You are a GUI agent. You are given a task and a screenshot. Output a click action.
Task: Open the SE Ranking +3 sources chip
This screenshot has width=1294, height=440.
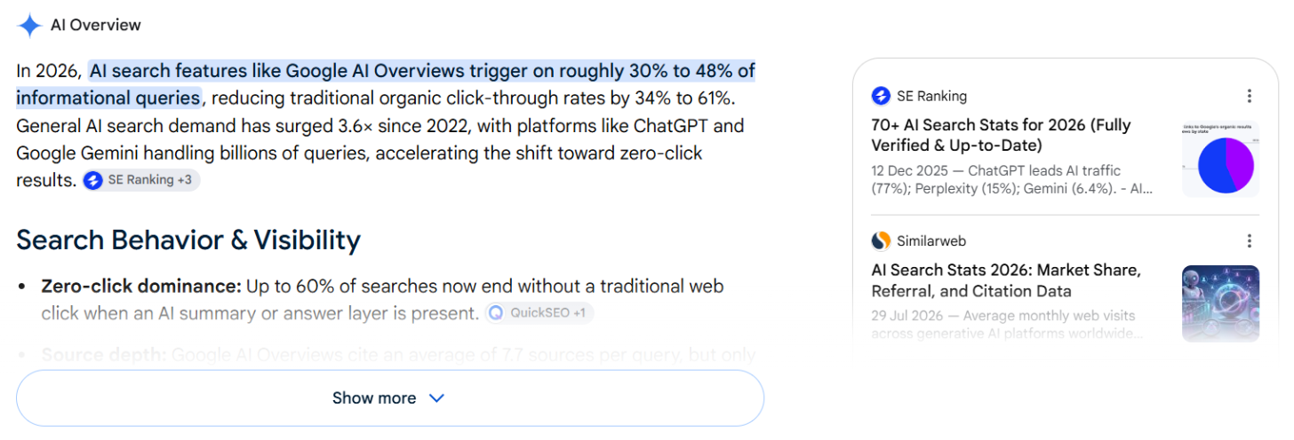(x=141, y=180)
